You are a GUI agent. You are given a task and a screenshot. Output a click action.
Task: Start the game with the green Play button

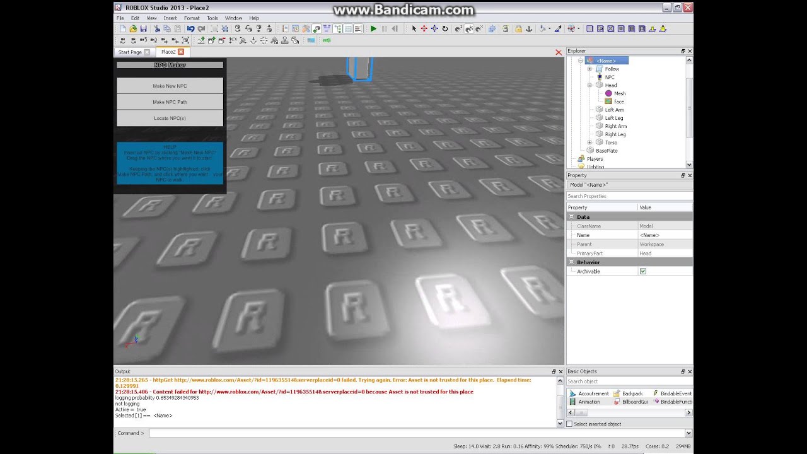pos(373,29)
